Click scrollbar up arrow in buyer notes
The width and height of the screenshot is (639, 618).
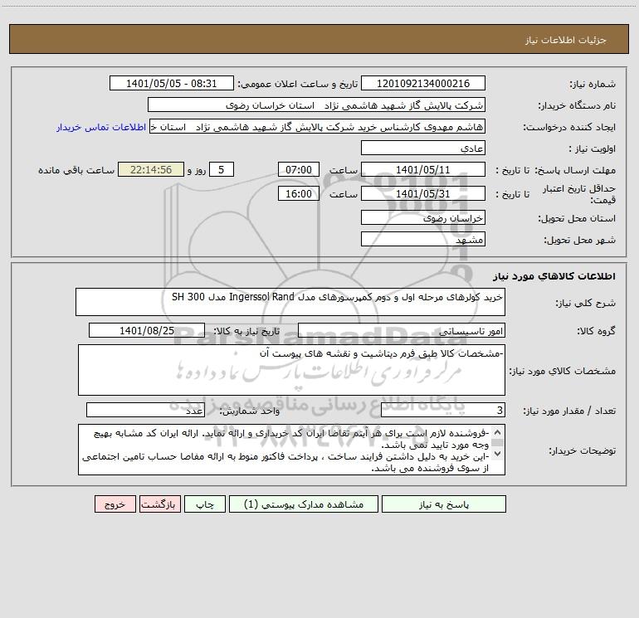(x=497, y=432)
